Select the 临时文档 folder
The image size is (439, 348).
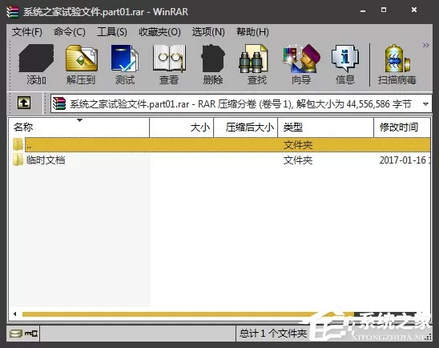46,160
